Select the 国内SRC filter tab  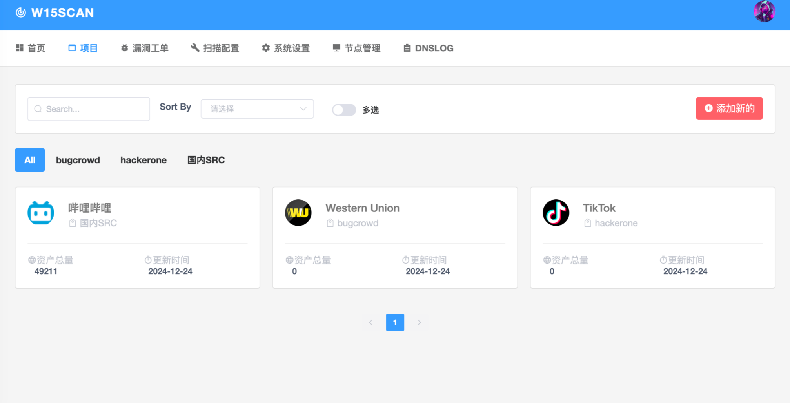tap(206, 160)
